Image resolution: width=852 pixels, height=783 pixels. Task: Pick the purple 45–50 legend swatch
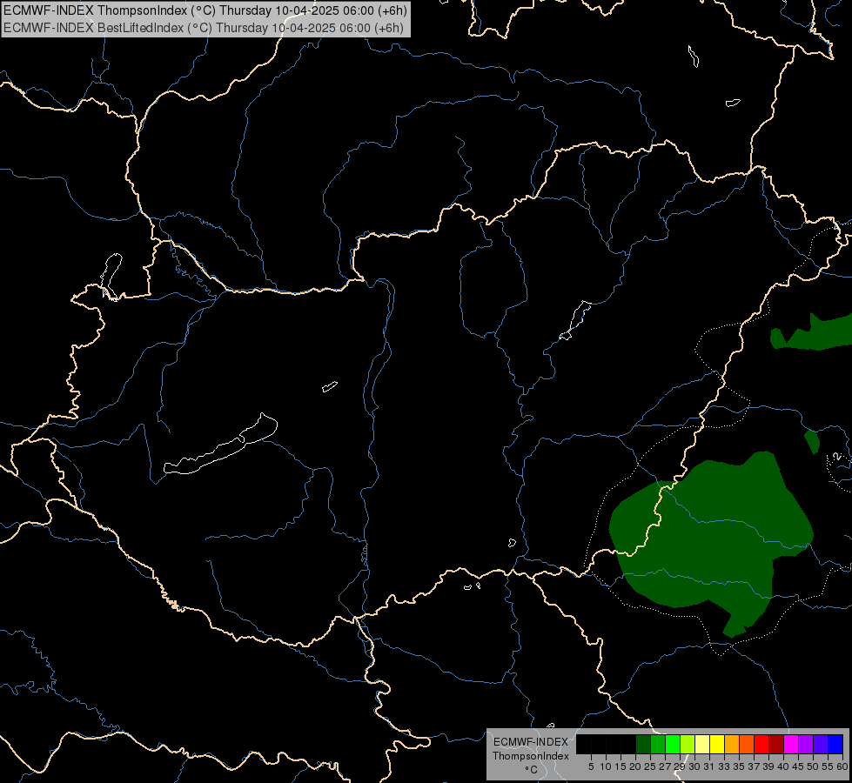(x=806, y=744)
